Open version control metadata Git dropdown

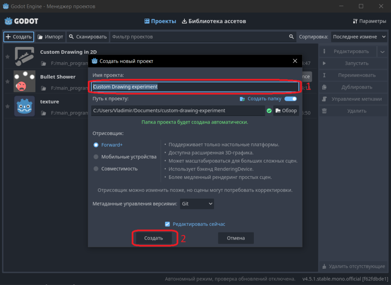point(197,204)
